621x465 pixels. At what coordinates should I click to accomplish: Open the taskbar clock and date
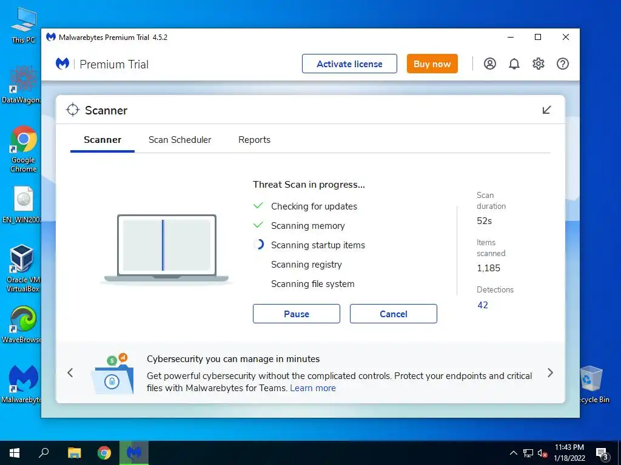pos(569,453)
